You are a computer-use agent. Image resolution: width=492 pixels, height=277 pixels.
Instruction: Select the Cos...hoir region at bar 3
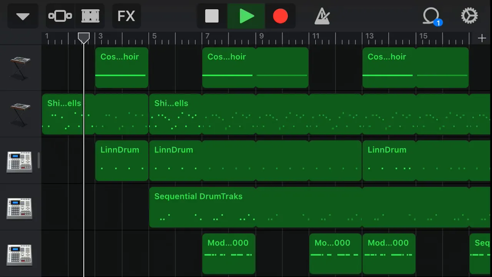[x=121, y=68]
